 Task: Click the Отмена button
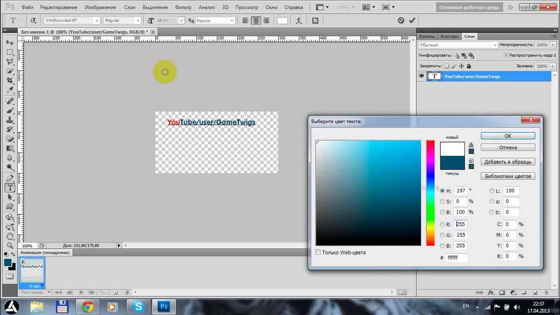click(x=508, y=147)
